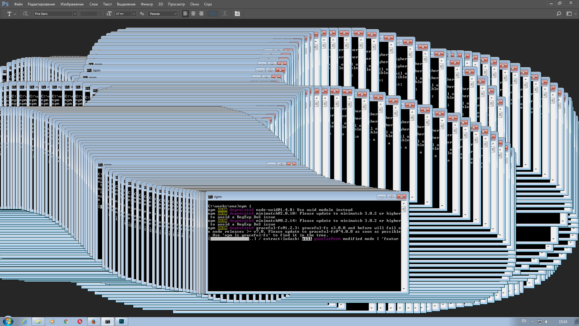Open the Редактирование menu

tap(41, 4)
